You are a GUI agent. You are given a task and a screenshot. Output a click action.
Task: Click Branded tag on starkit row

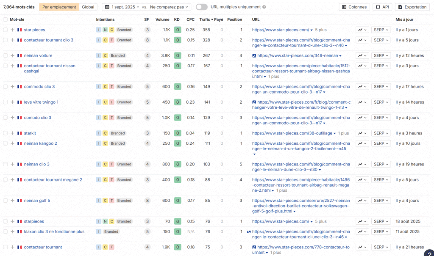click(x=118, y=133)
